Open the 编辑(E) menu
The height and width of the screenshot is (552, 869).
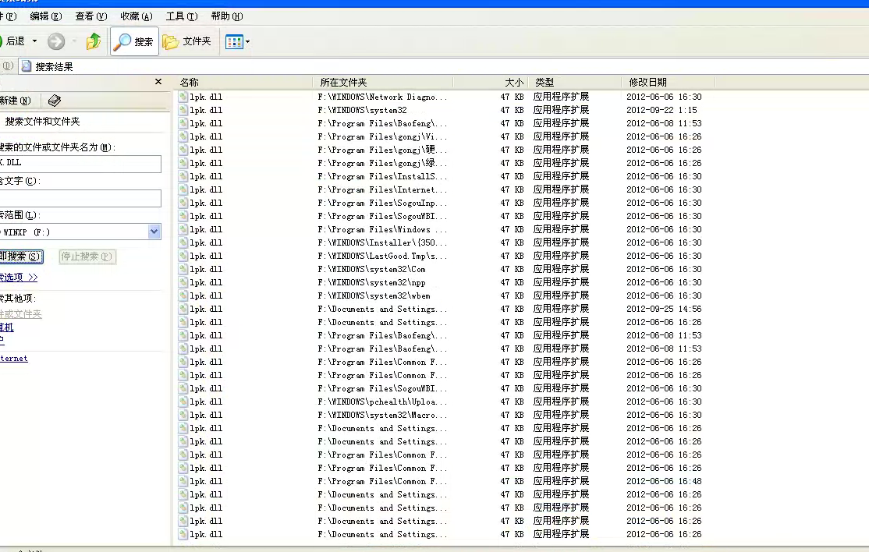(x=45, y=16)
